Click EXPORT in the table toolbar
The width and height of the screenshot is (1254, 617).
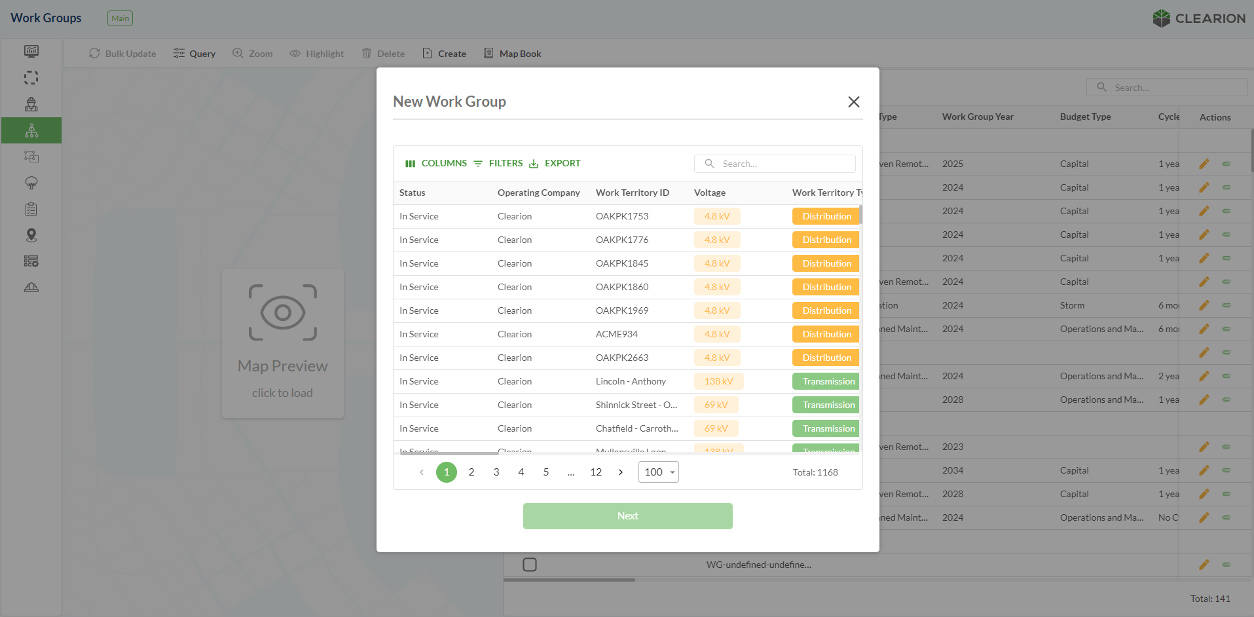[555, 163]
